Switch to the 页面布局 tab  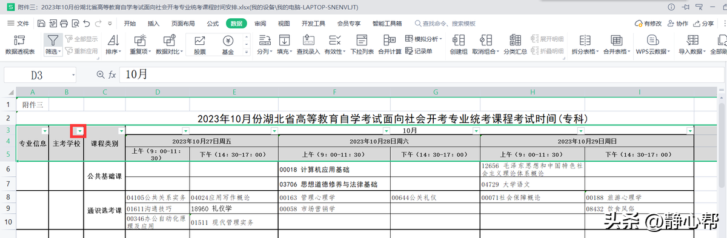point(183,24)
